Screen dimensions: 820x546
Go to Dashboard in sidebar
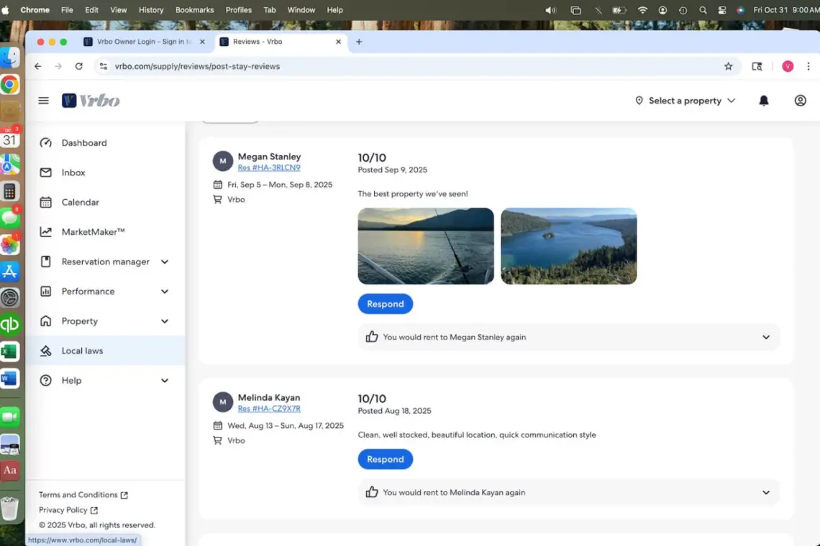[x=83, y=143]
